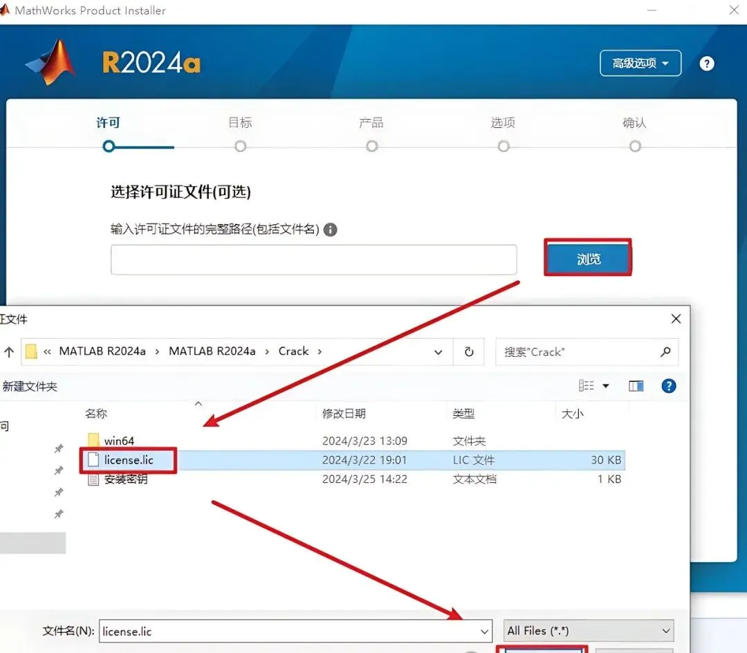Click the 浏览 browse button

(x=589, y=259)
